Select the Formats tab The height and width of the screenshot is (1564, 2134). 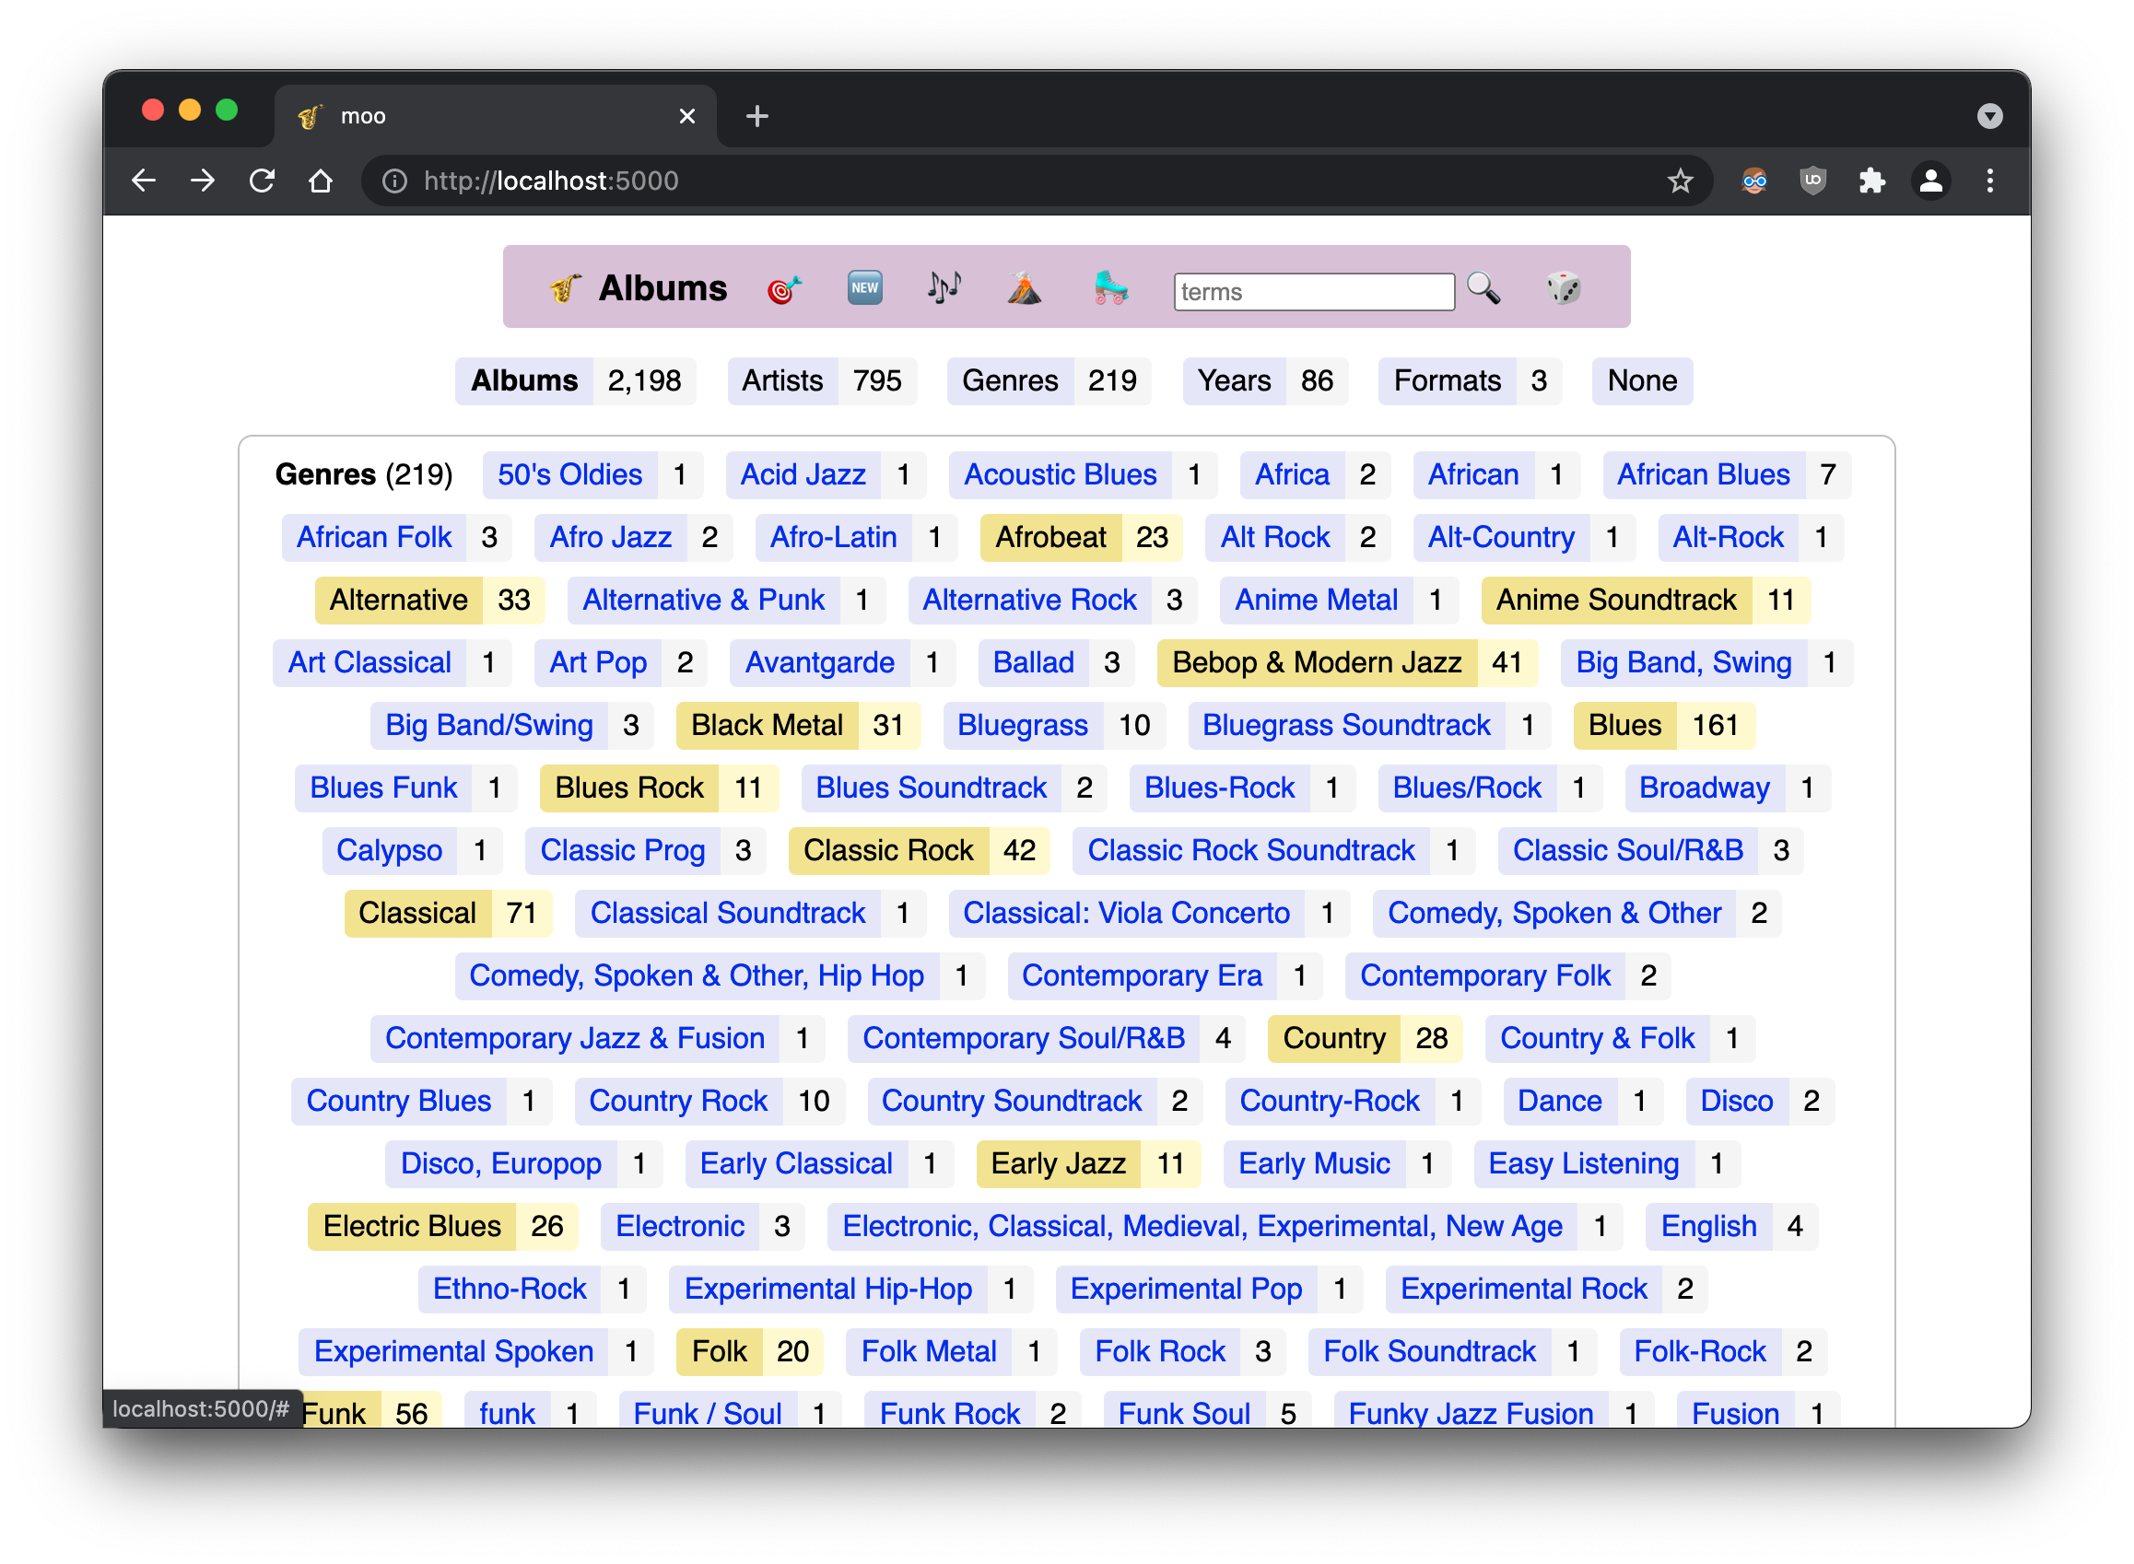[x=1447, y=381]
